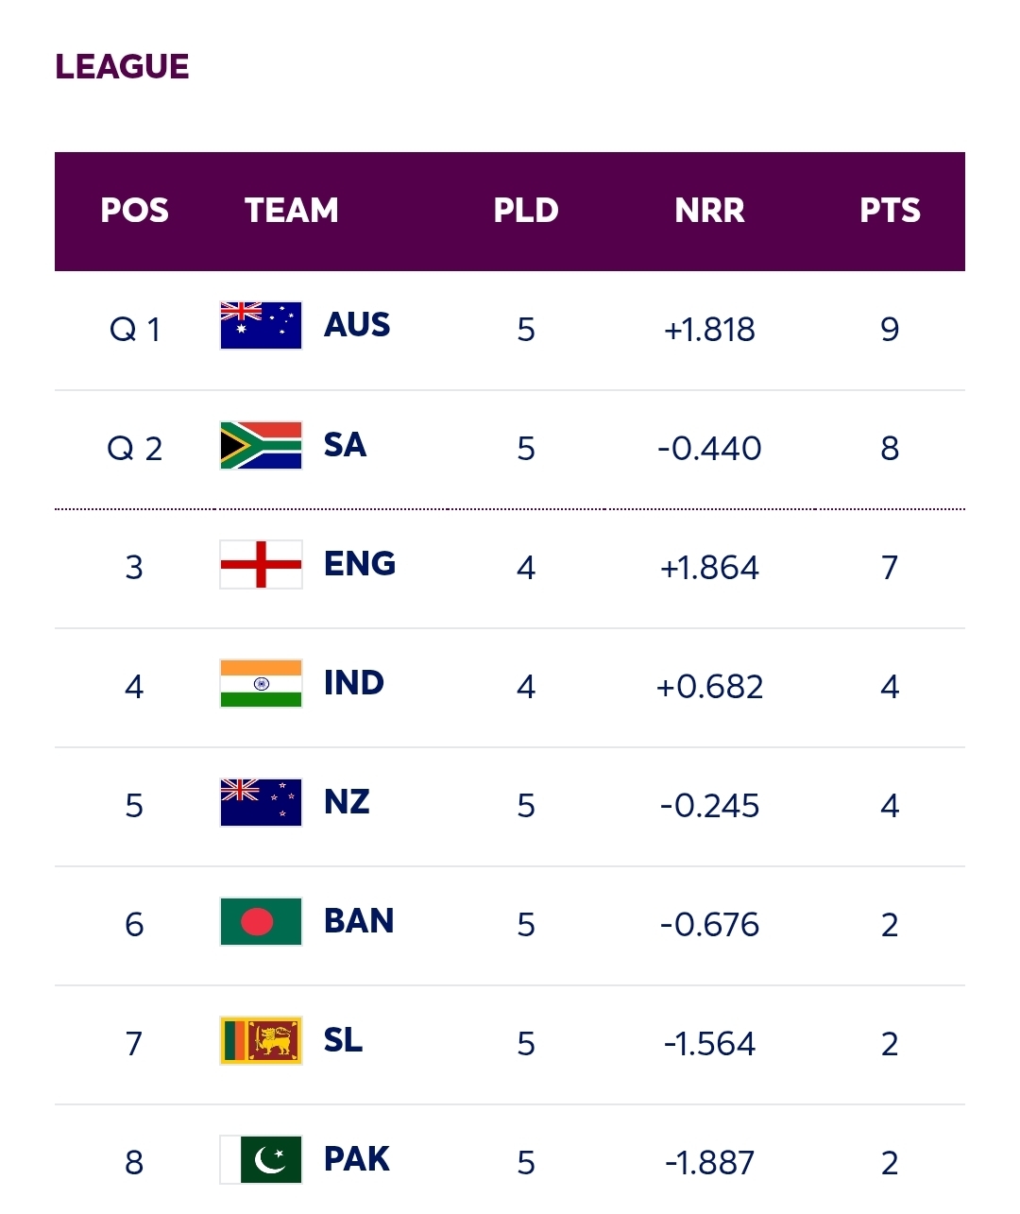
Task: Sort table by NRR column header
Action: pos(709,211)
